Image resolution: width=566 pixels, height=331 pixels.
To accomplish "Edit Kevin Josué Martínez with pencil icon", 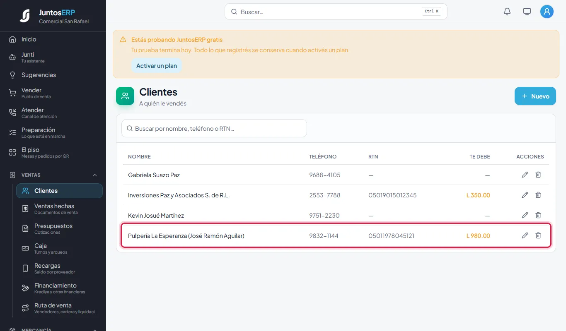I will click(525, 215).
